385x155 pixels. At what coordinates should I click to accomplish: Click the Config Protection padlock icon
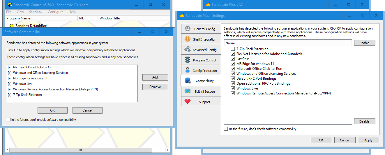point(188,70)
